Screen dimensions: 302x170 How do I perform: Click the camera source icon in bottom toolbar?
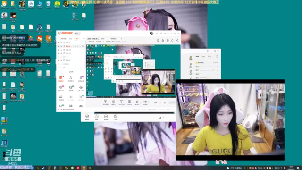coord(113,102)
